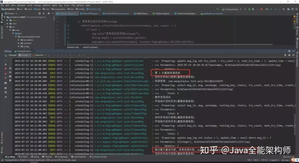Viewport: 299px width, 163px height.
Task: Expand the annotation package
Action: (x=19, y=40)
